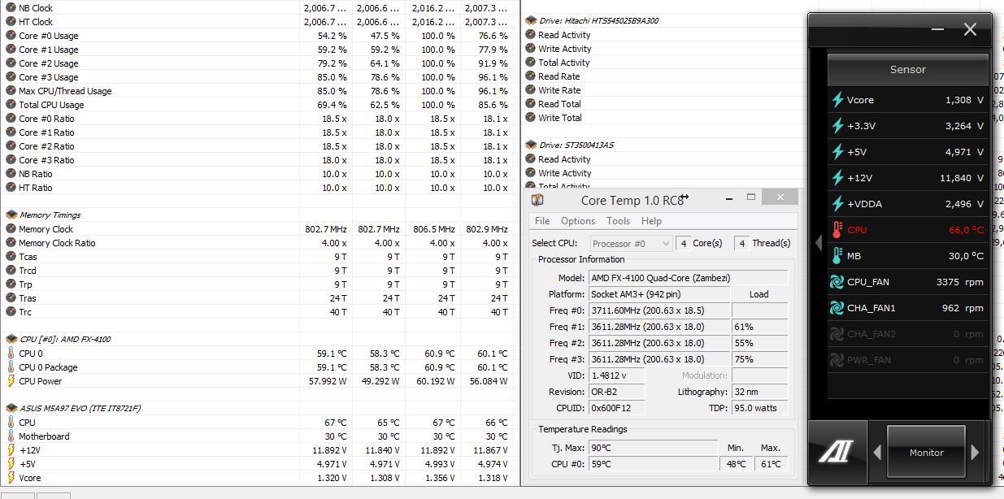Click the Sensor tab header in AI Suite
This screenshot has height=499, width=1004.
[x=907, y=70]
